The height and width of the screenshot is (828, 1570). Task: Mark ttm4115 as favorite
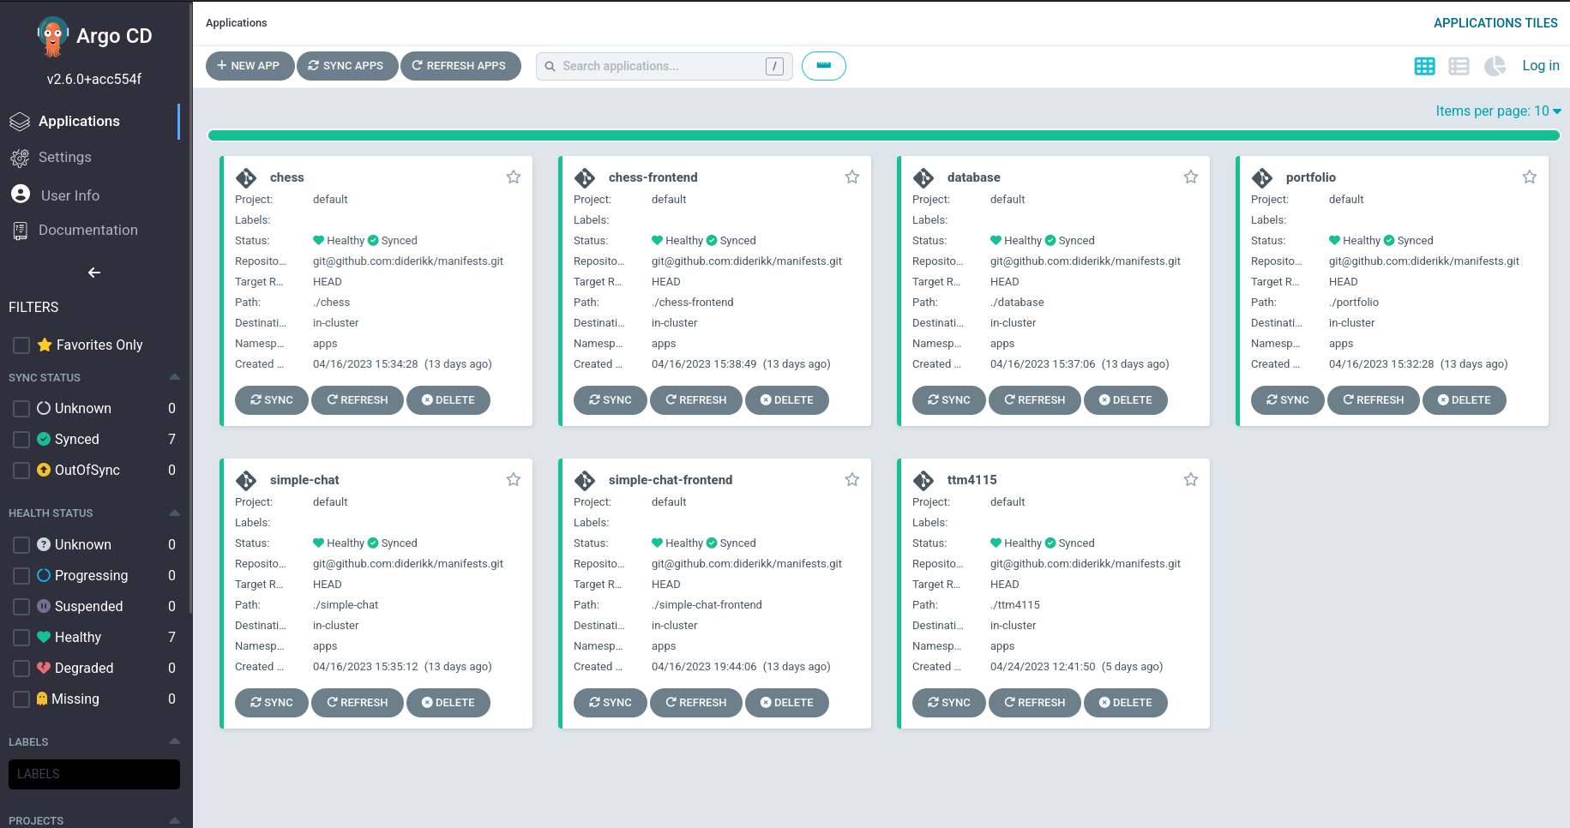pyautogui.click(x=1191, y=479)
